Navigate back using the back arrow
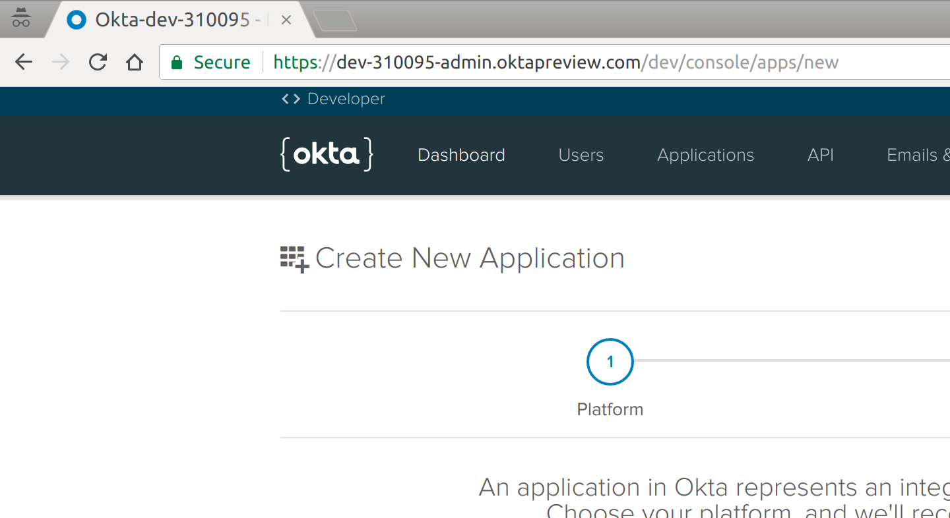950x518 pixels. coord(23,61)
